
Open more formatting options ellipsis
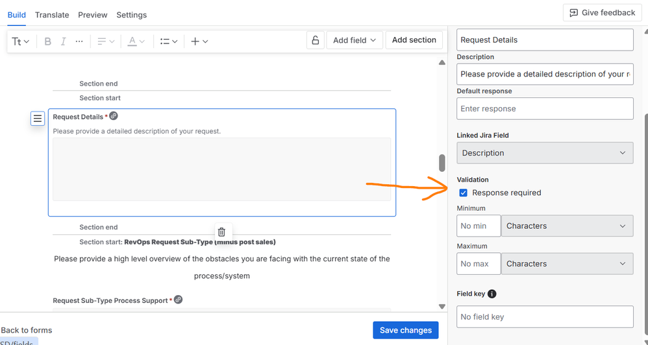(79, 42)
